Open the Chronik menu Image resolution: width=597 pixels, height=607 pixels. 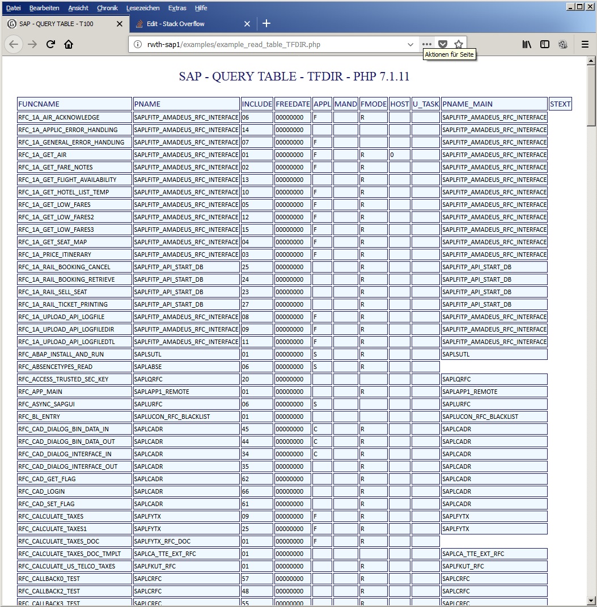[107, 8]
